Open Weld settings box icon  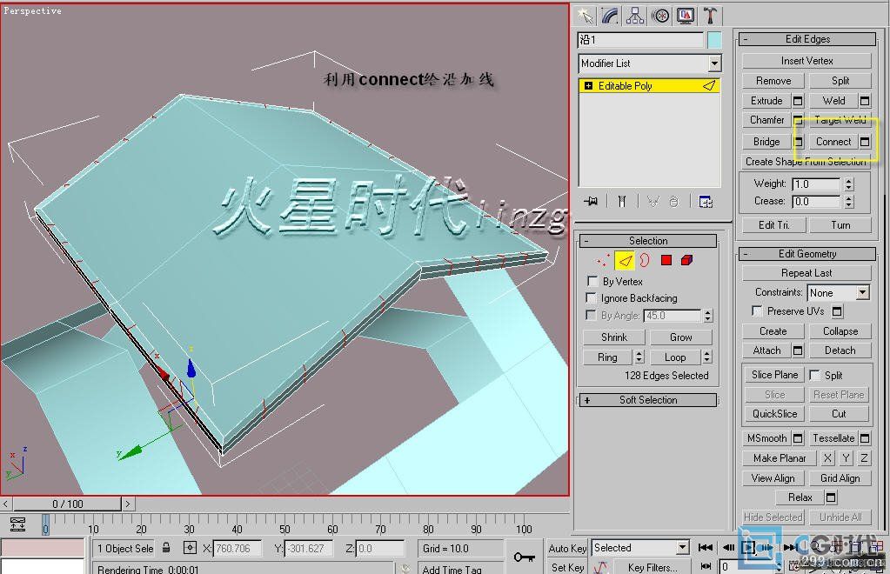(x=865, y=101)
